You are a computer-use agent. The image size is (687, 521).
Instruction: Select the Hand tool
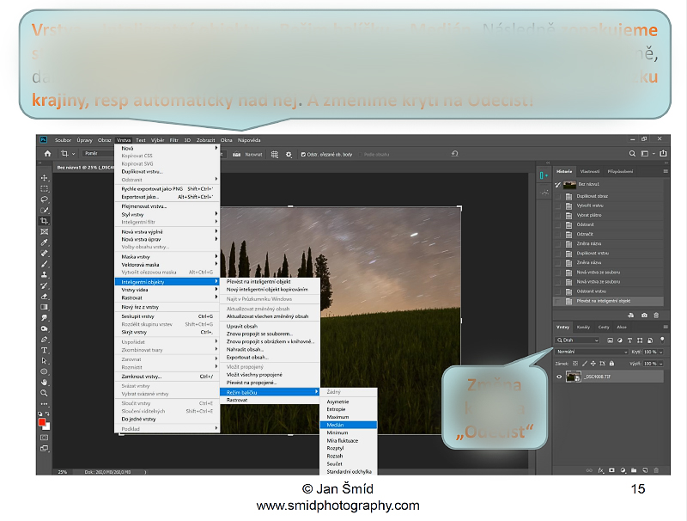[45, 383]
